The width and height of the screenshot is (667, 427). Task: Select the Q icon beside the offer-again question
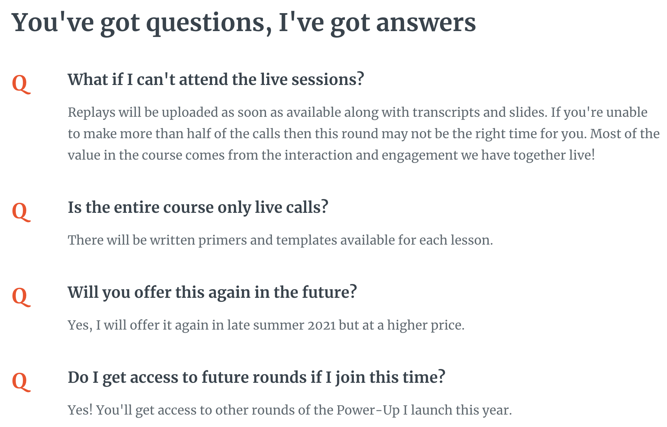point(21,296)
